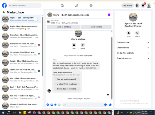Expand Privacy & support section
Screen dimensions: 155x115
point(133,58)
